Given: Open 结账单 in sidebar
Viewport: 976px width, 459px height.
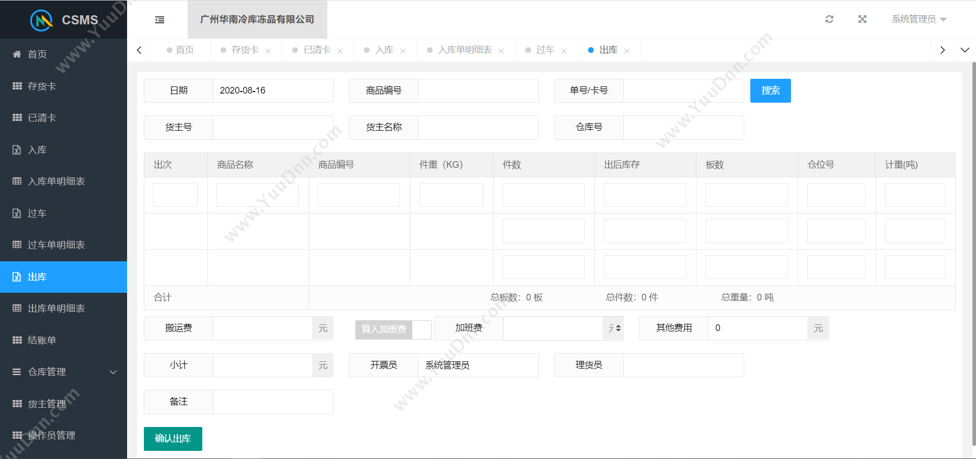Looking at the screenshot, I should pos(64,341).
